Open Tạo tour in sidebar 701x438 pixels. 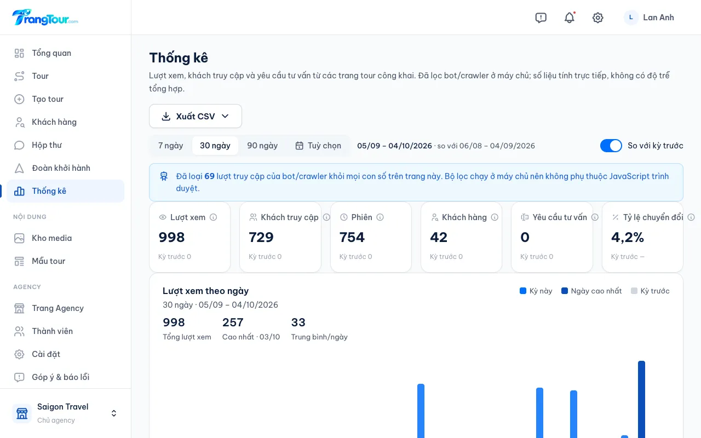pyautogui.click(x=66, y=99)
